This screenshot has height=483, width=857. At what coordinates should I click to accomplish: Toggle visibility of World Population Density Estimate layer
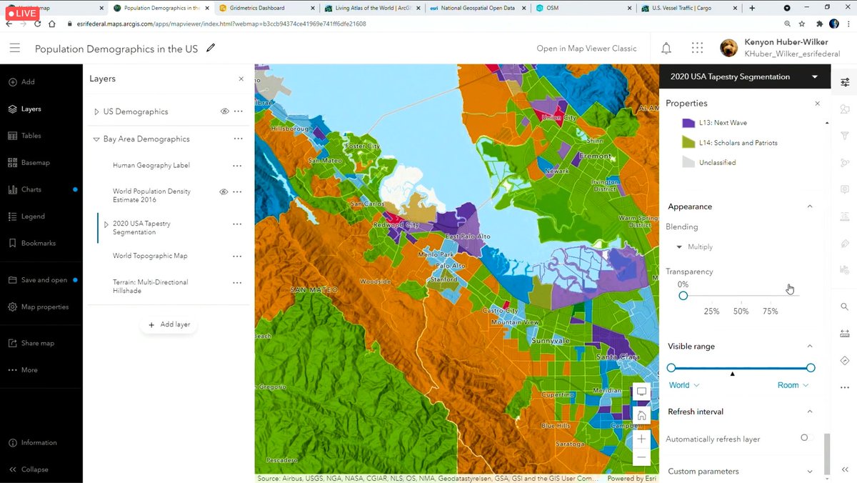(224, 191)
